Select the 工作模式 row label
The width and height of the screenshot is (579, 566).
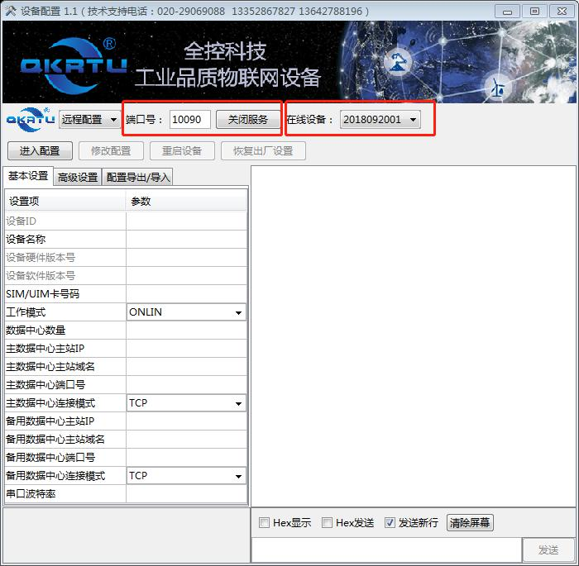(26, 312)
